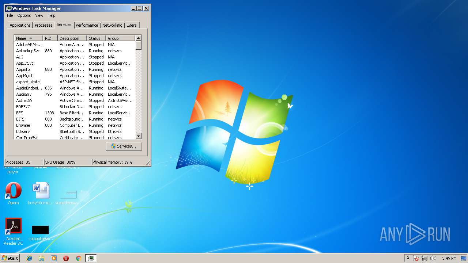Select the sometimesw desktop file icon
This screenshot has width=468, height=263.
[68, 197]
